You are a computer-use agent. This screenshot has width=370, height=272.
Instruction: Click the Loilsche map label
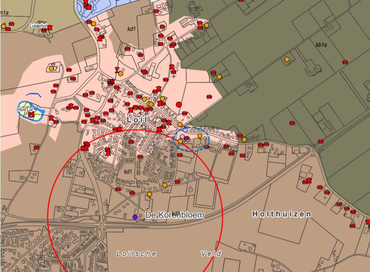(x=136, y=254)
